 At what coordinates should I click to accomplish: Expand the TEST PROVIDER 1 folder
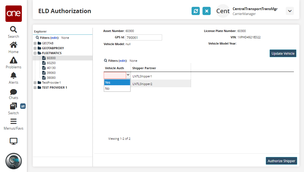tap(35, 88)
